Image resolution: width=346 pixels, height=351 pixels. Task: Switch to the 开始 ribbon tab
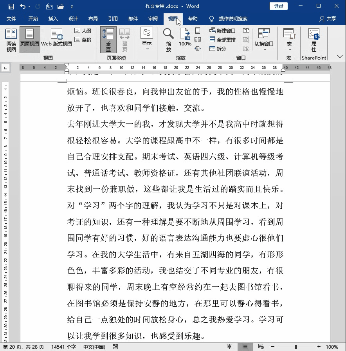click(x=33, y=18)
